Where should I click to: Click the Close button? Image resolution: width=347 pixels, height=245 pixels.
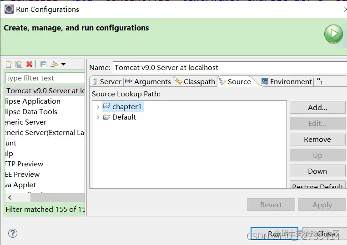click(x=324, y=234)
